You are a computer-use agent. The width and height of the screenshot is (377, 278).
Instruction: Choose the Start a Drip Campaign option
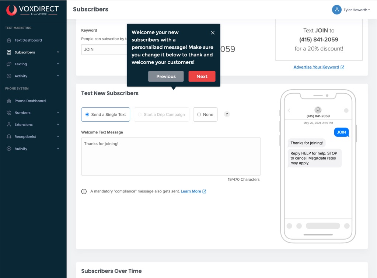161,115
